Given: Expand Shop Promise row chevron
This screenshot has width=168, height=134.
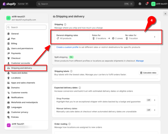Looking at the screenshot, I should (155, 100).
